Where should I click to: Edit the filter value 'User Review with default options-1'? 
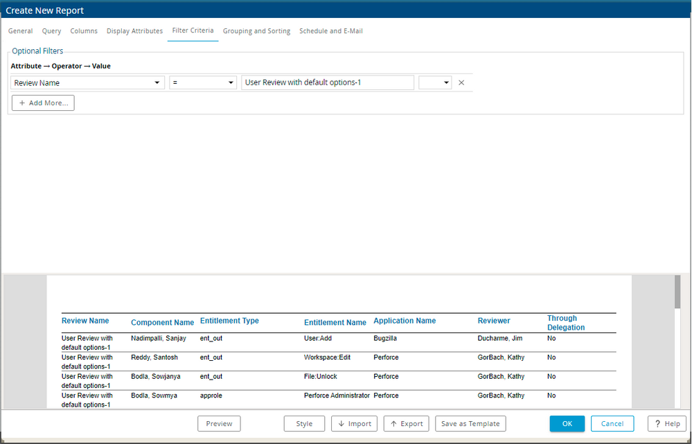(x=328, y=82)
